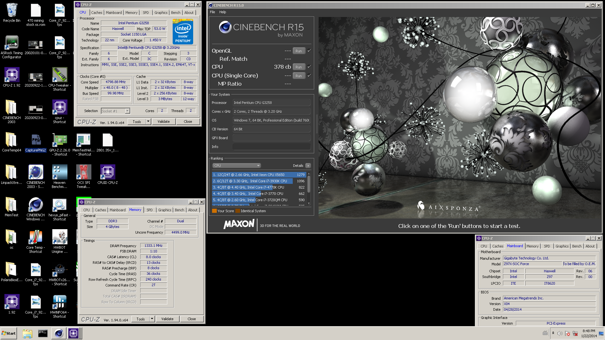Toggle CPU (Single Core) test checkmark
605x340 pixels.
pyautogui.click(x=309, y=76)
